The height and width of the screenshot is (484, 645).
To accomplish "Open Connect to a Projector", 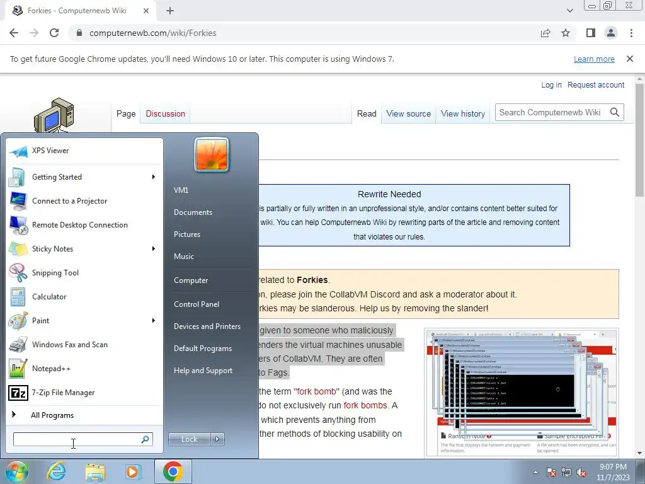I will pyautogui.click(x=84, y=201).
